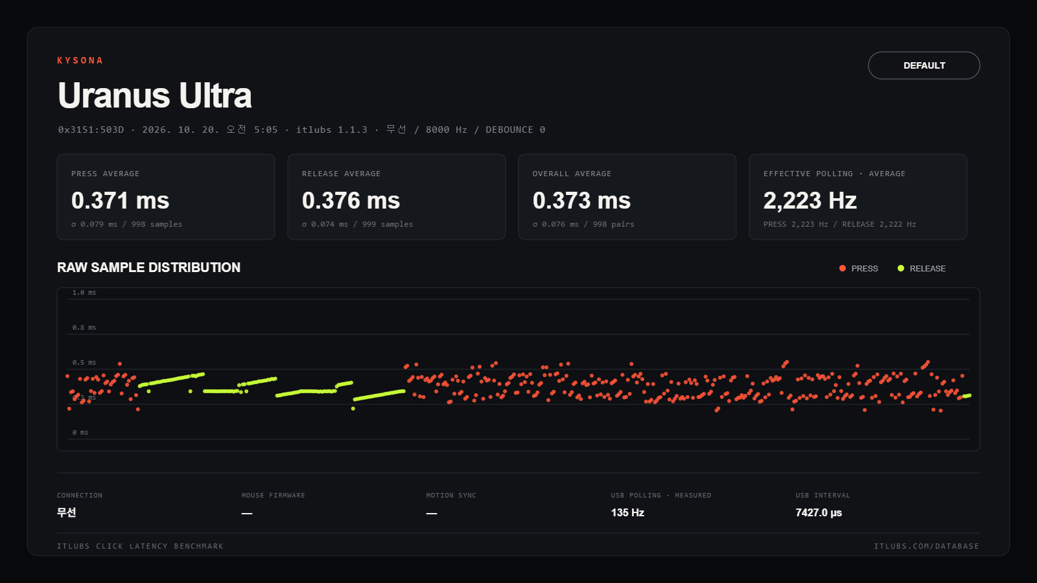The image size is (1037, 583).
Task: Click the USB INTERVAL label
Action: pyautogui.click(x=822, y=496)
